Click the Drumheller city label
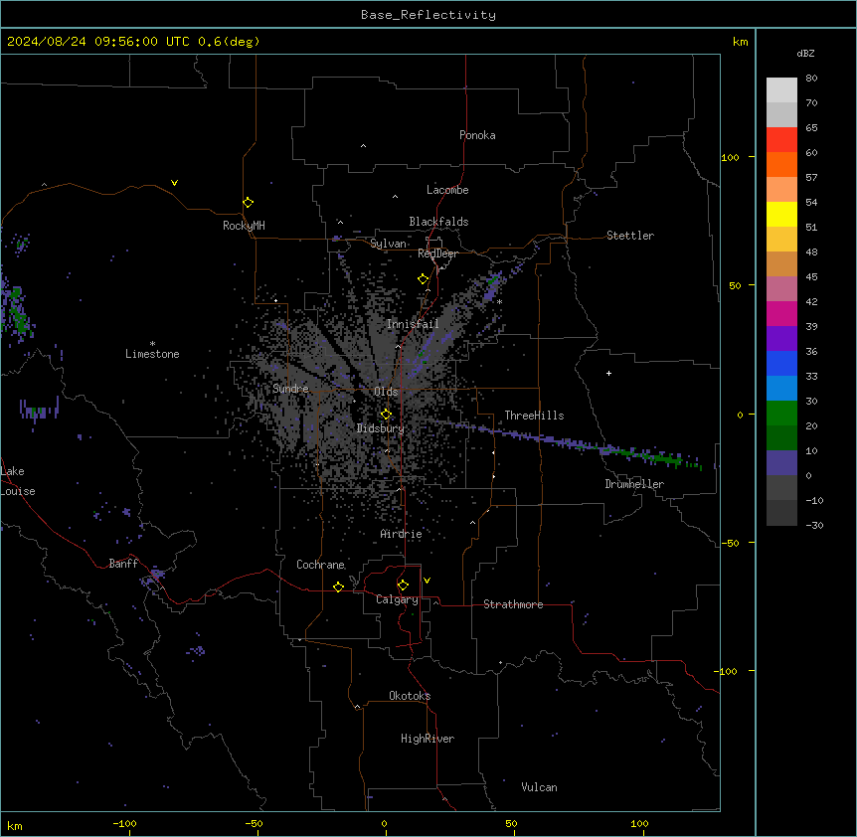 (634, 484)
